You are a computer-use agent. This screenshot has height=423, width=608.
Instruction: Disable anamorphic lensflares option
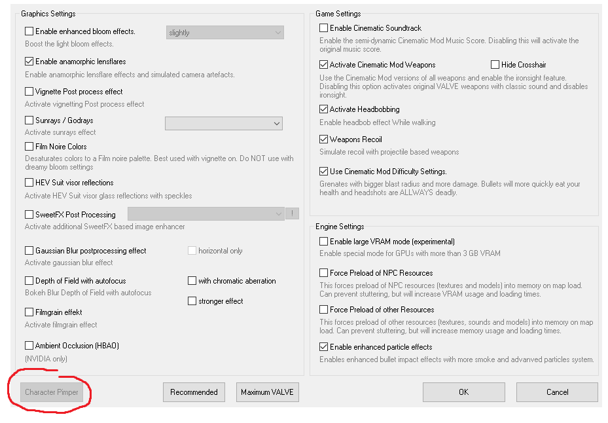(29, 62)
